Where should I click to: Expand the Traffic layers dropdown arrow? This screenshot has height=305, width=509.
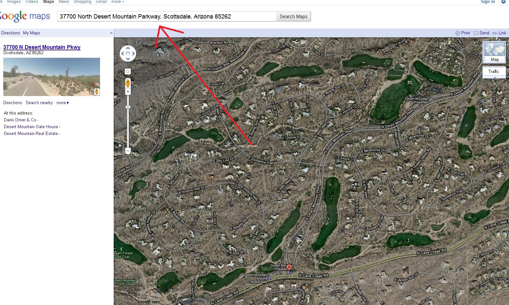(x=495, y=77)
